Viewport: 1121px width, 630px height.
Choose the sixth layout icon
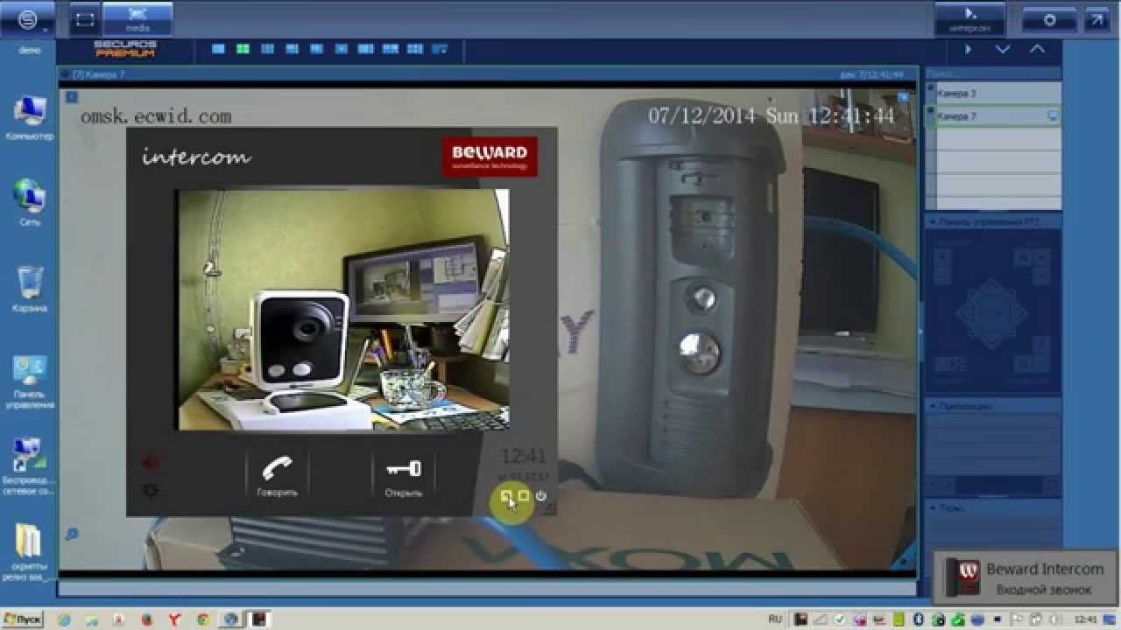point(342,49)
